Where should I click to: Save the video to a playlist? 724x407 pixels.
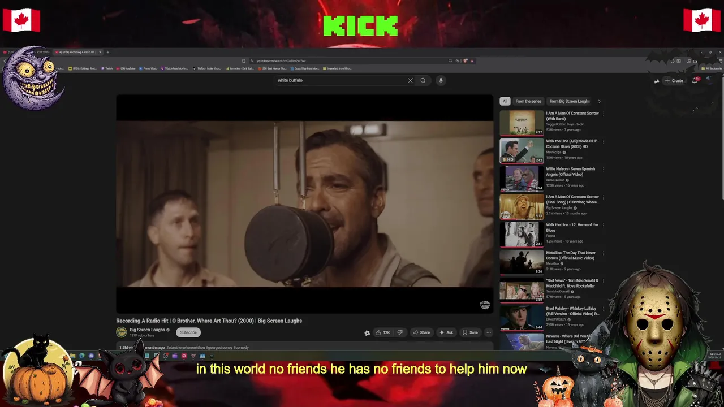(471, 332)
